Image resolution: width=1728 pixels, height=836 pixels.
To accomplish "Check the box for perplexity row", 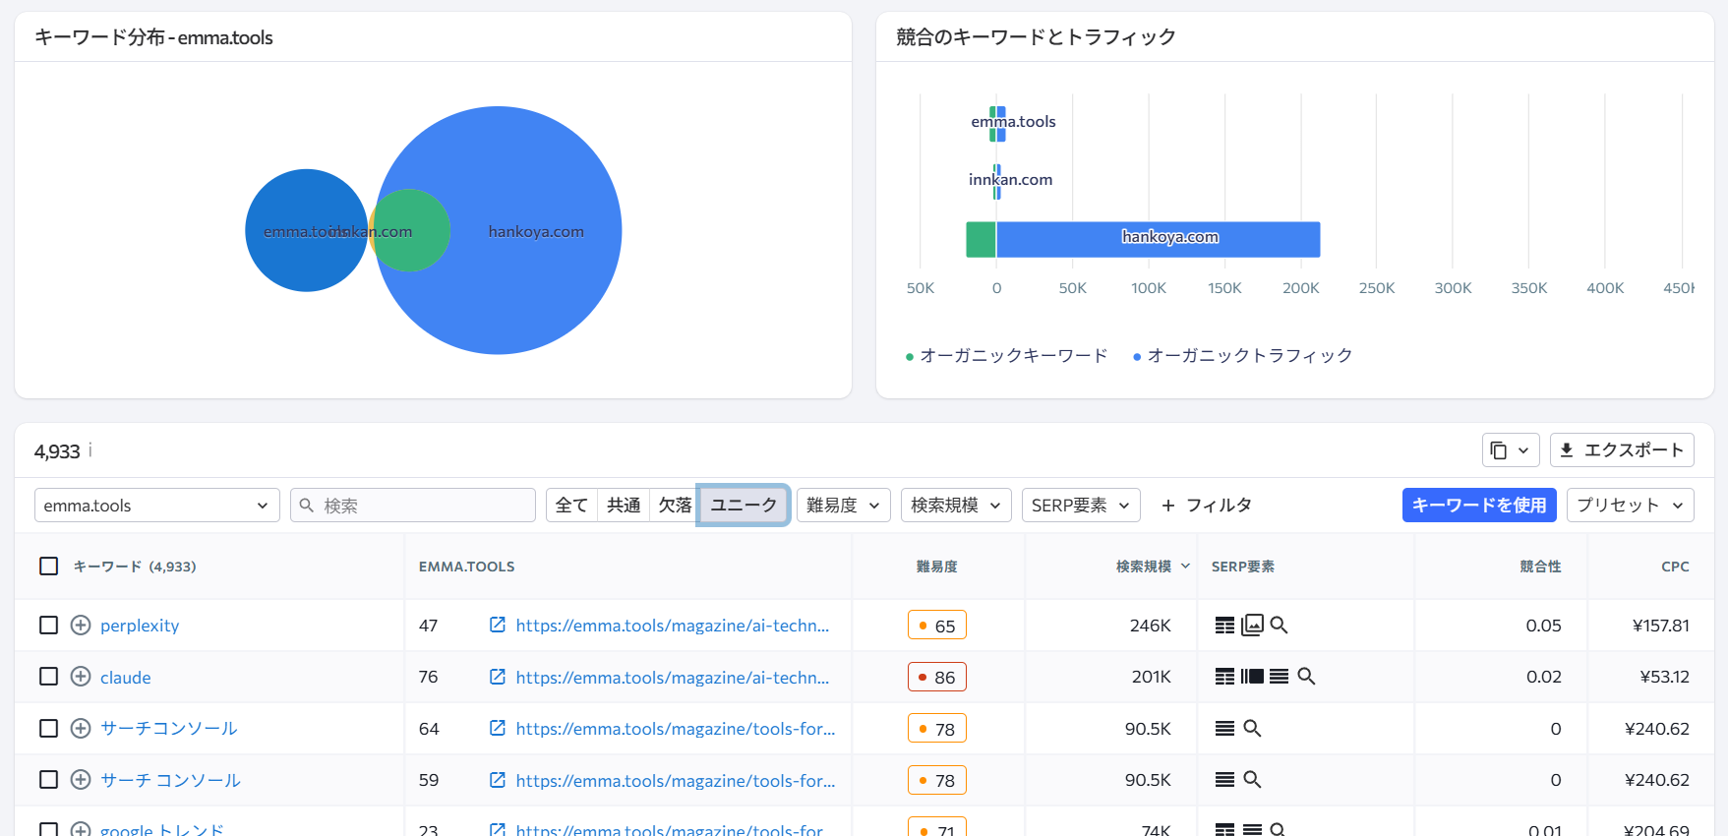I will point(48,626).
